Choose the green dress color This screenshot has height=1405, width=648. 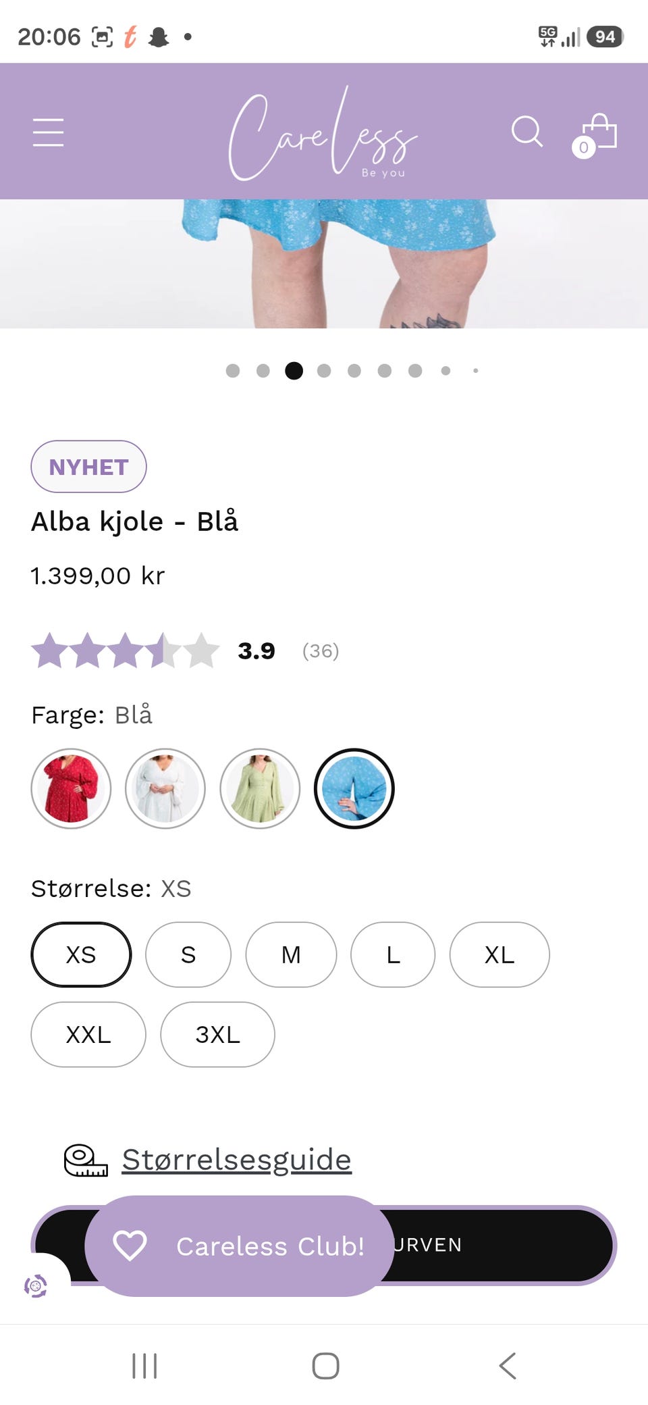260,788
